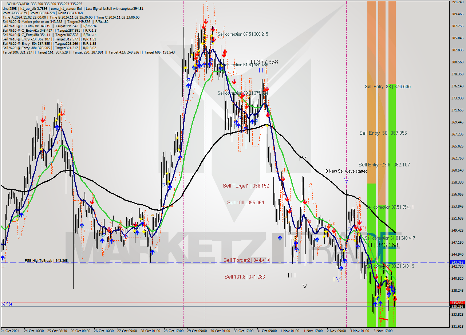Screen dimensions: 466x335
Task: Click 'Sell %10 @ C_Entry61: 348.417' line
Action: coord(49,30)
